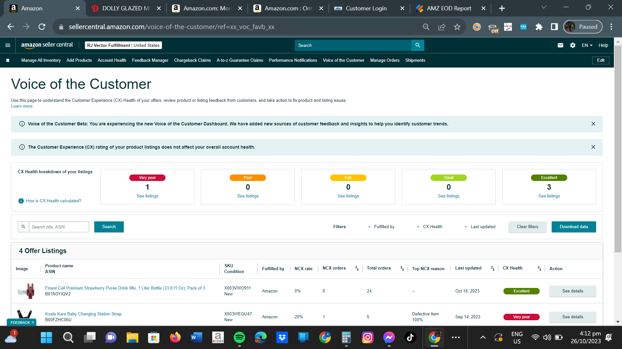Viewport: 622px width, 349px height.
Task: Click the Edit button in nav bar
Action: 601,60
